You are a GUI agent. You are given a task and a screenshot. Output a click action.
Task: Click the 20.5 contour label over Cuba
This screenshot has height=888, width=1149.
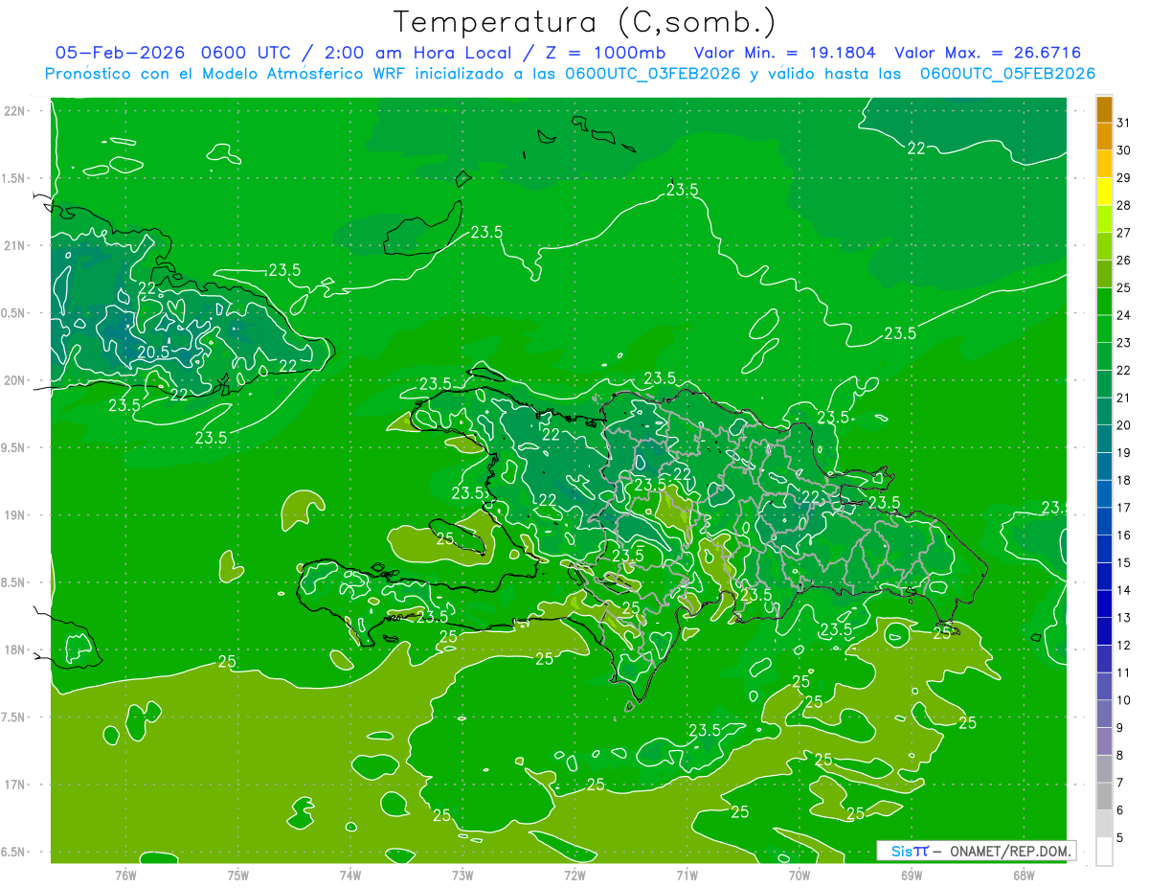click(153, 353)
